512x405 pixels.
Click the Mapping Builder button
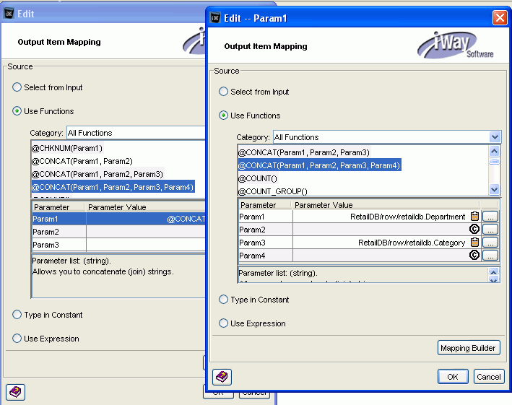coord(468,348)
